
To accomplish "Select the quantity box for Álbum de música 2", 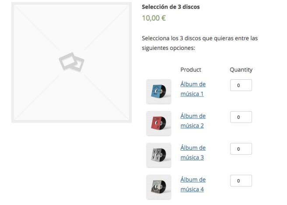I will pos(241,117).
